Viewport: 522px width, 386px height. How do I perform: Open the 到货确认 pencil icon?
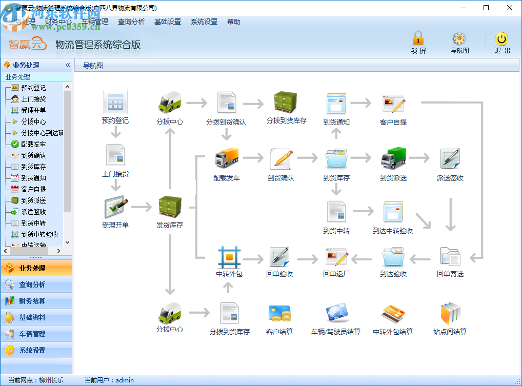coord(282,159)
